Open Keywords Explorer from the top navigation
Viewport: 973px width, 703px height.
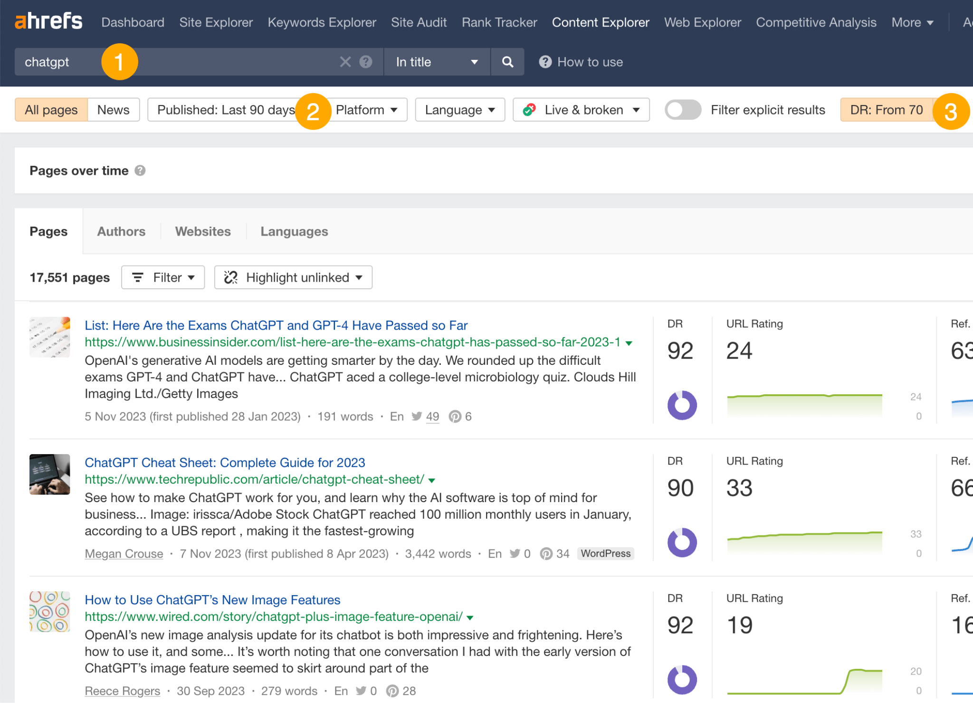(x=322, y=22)
